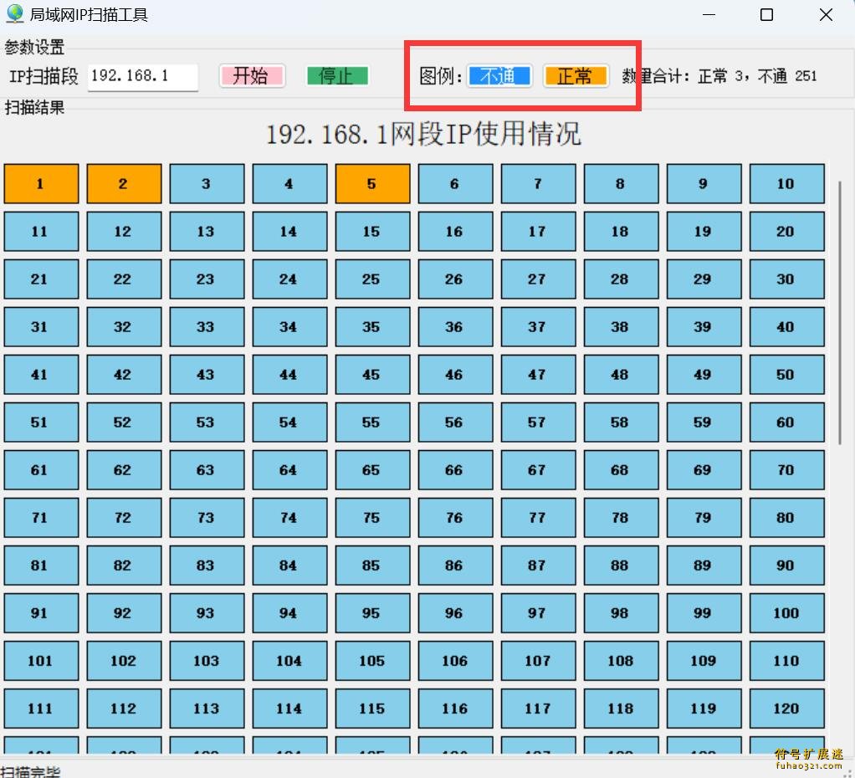Select IP cell 115
The height and width of the screenshot is (778, 855).
pyautogui.click(x=372, y=709)
